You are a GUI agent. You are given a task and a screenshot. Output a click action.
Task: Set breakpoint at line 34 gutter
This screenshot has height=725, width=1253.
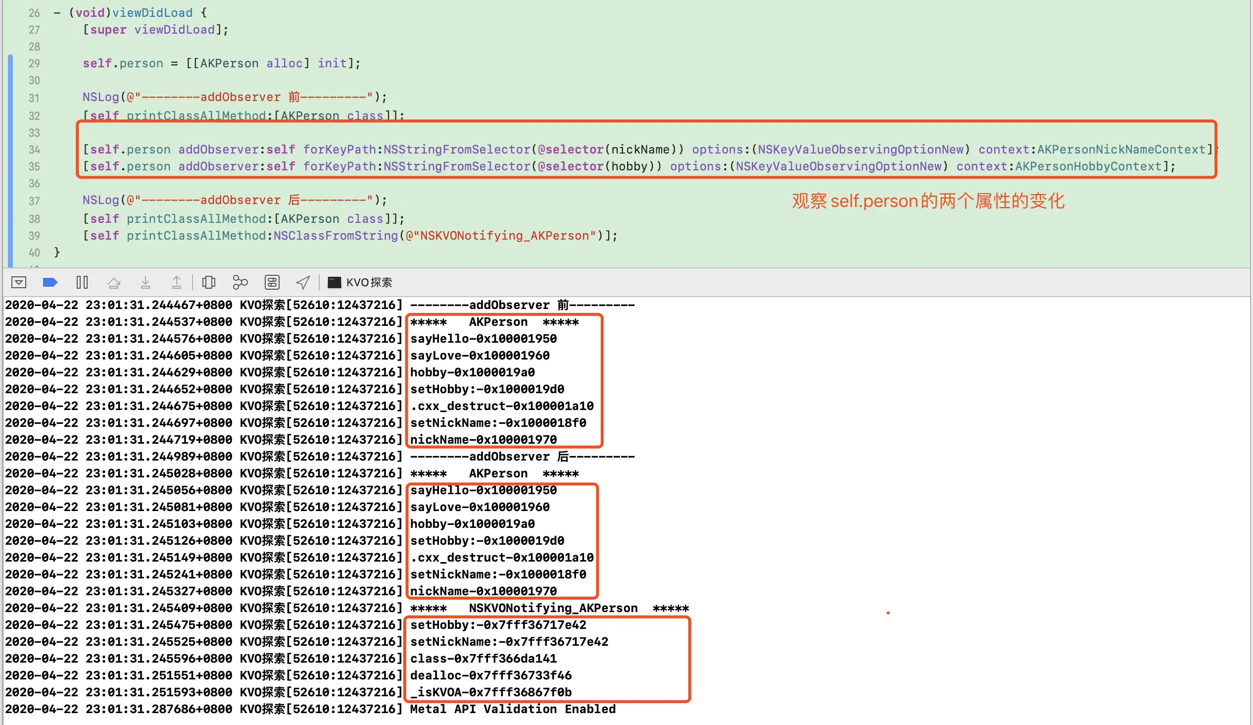pos(34,150)
